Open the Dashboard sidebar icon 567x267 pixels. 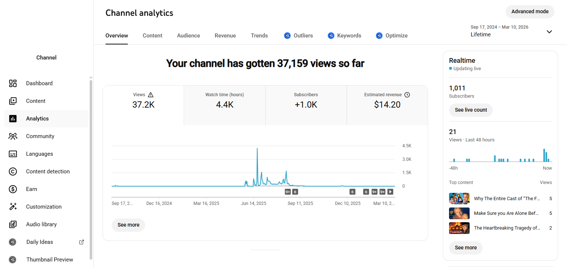(13, 83)
